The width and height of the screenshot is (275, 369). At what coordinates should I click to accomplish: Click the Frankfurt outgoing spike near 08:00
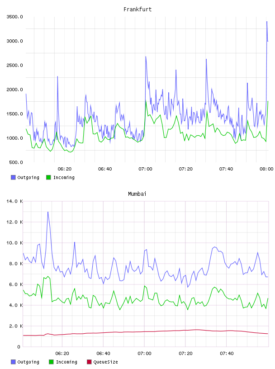tap(267, 22)
